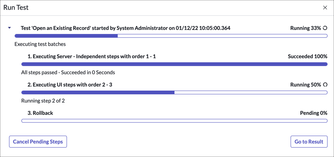This screenshot has width=334, height=157.
Task: Click the Executing Server batch heading
Action: pyautogui.click(x=92, y=56)
